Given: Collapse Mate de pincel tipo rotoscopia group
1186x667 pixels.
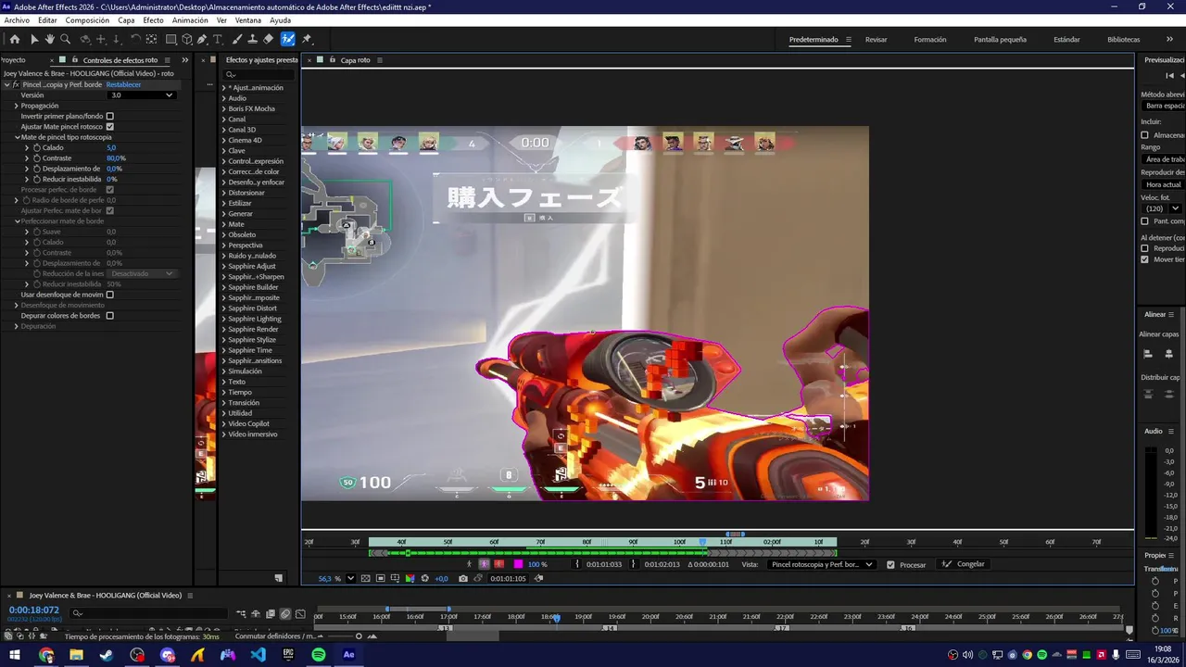Looking at the screenshot, I should coord(16,137).
